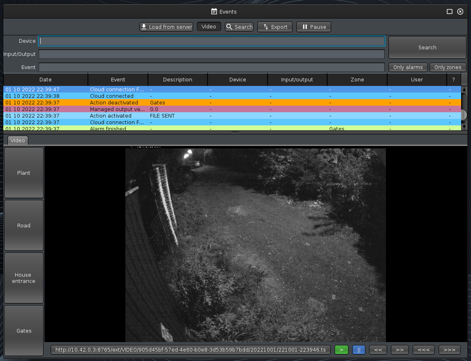This screenshot has height=361, width=471.
Task: Sort events by the Date column header
Action: tap(46, 79)
